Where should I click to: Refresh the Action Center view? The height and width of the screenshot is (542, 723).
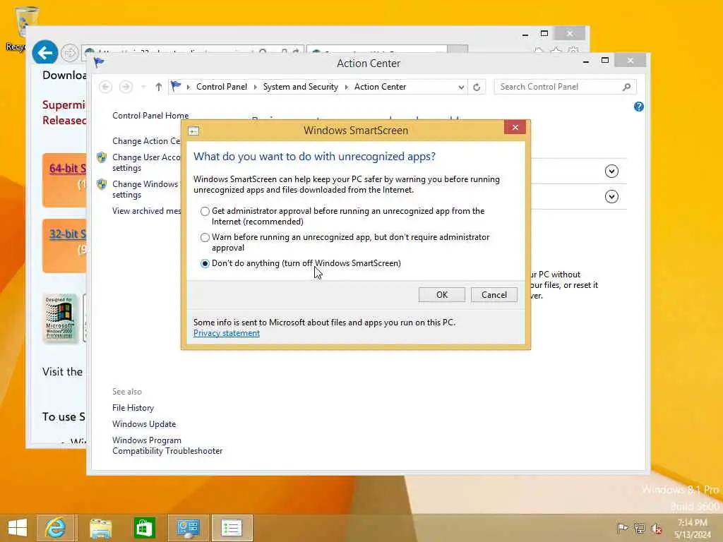coord(477,87)
